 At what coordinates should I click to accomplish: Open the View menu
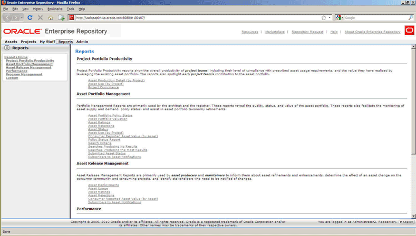(x=25, y=9)
